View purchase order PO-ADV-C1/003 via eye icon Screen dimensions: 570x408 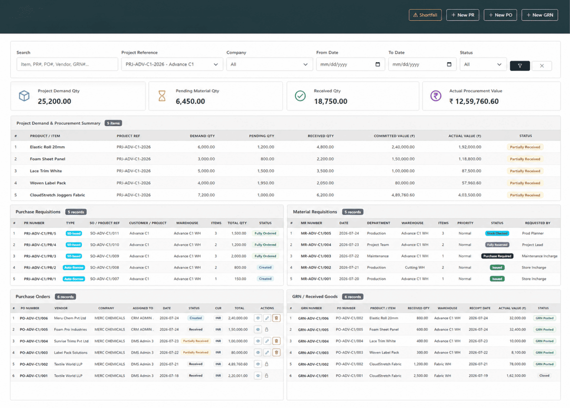coord(258,352)
